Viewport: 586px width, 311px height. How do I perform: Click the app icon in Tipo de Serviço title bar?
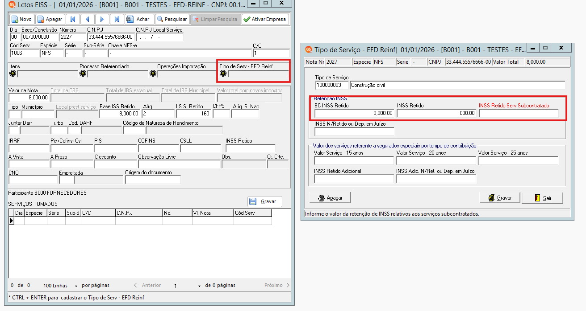coord(308,49)
